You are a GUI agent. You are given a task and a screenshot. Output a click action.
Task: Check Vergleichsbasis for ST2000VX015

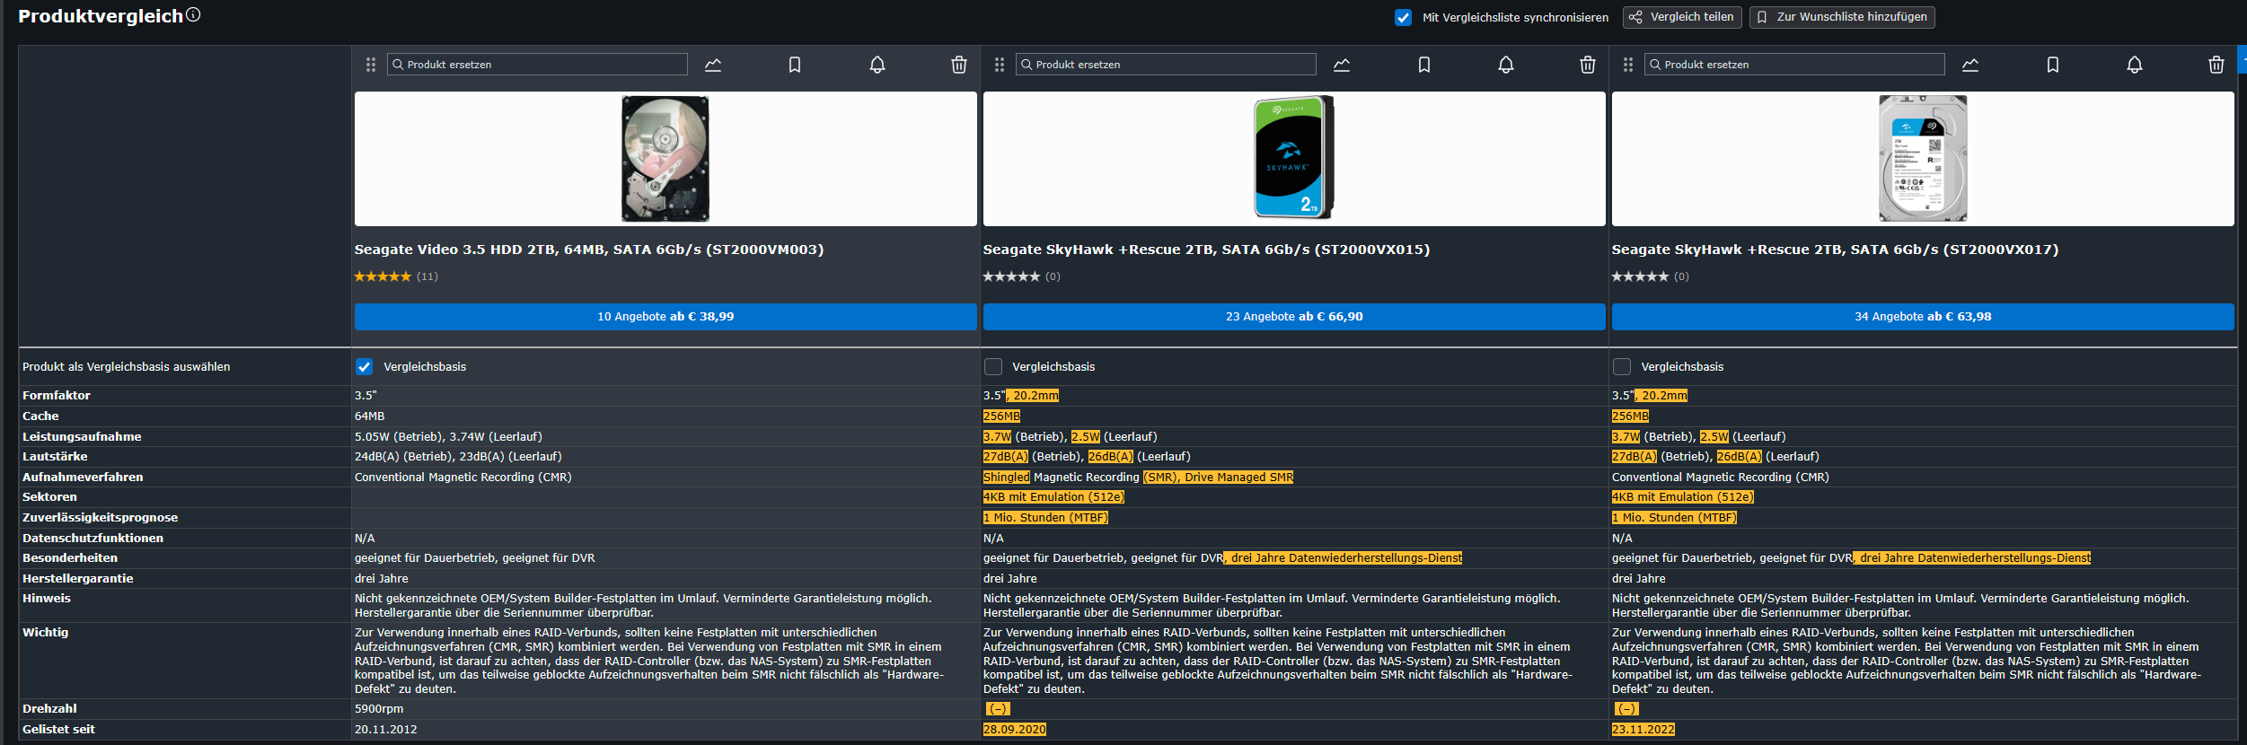993,366
